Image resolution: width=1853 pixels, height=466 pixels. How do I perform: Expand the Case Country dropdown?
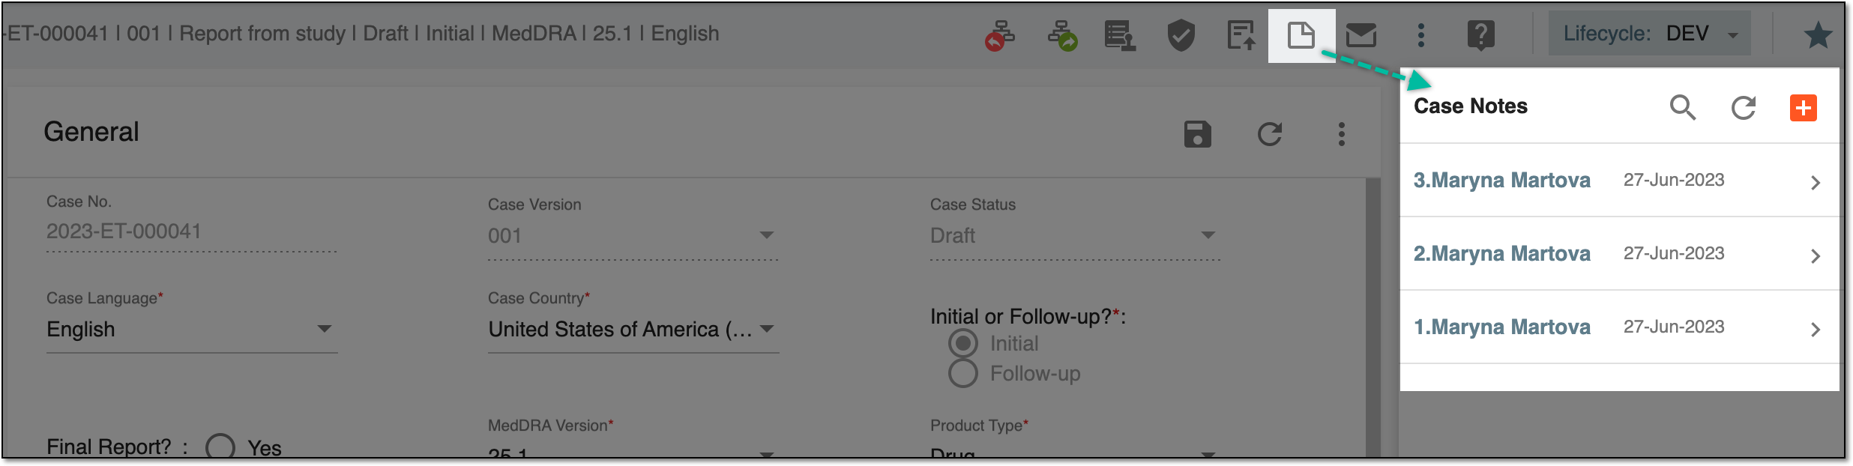(x=633, y=330)
